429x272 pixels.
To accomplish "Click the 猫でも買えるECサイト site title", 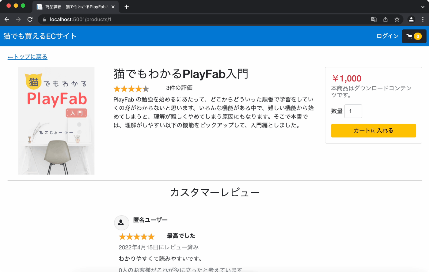I will [40, 36].
